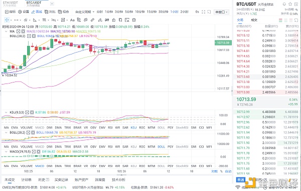Select the Aa text annotation tool

[x=72, y=20]
